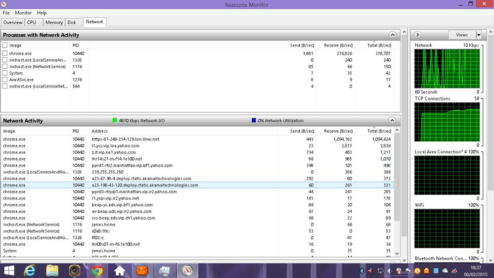Click the Bluetooth tray icon
Screen dimensions: 494x278
(362, 271)
